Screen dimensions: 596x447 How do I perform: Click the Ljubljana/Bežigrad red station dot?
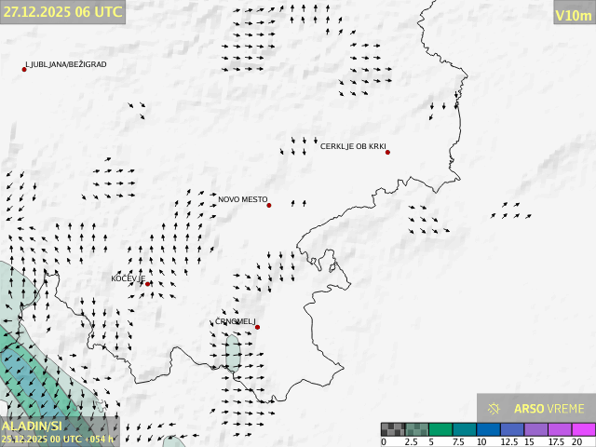point(24,69)
